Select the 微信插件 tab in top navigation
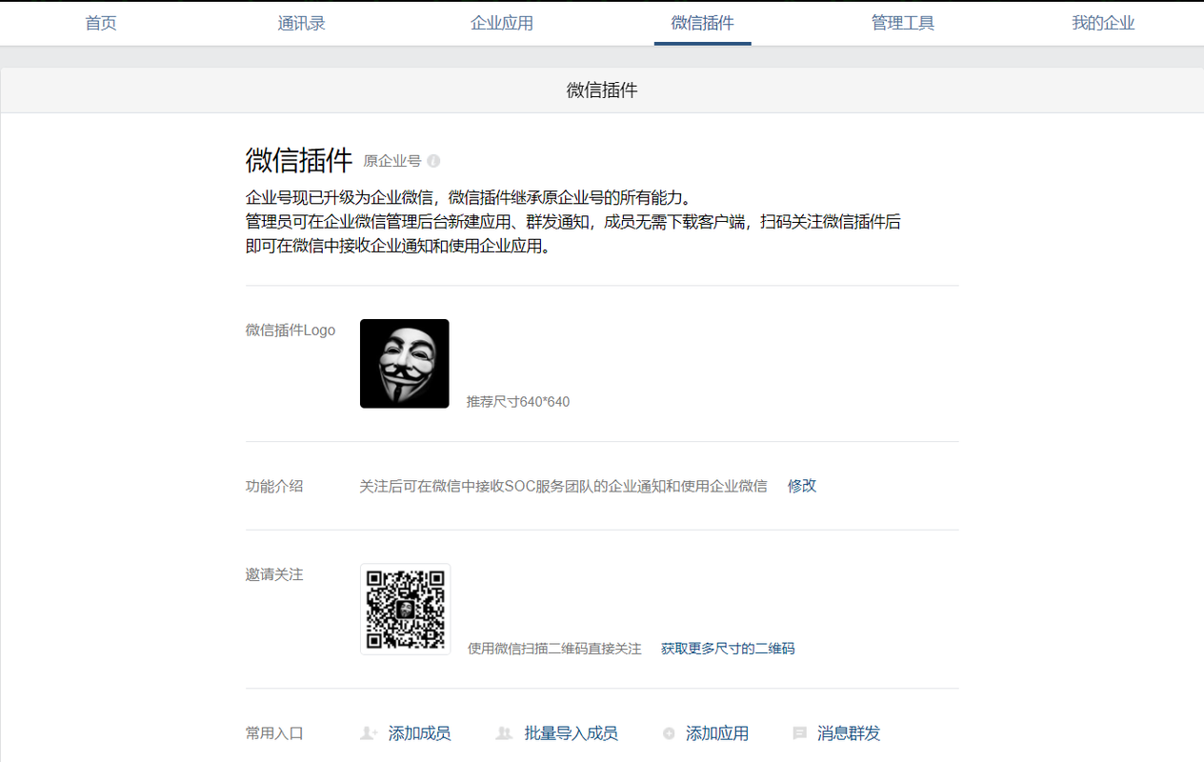Viewport: 1204px width, 762px height. 702,23
